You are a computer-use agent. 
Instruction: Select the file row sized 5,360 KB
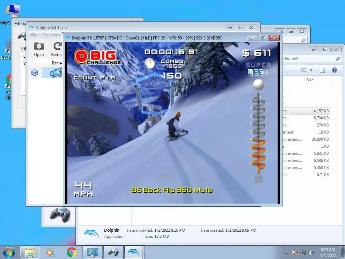coord(306,167)
